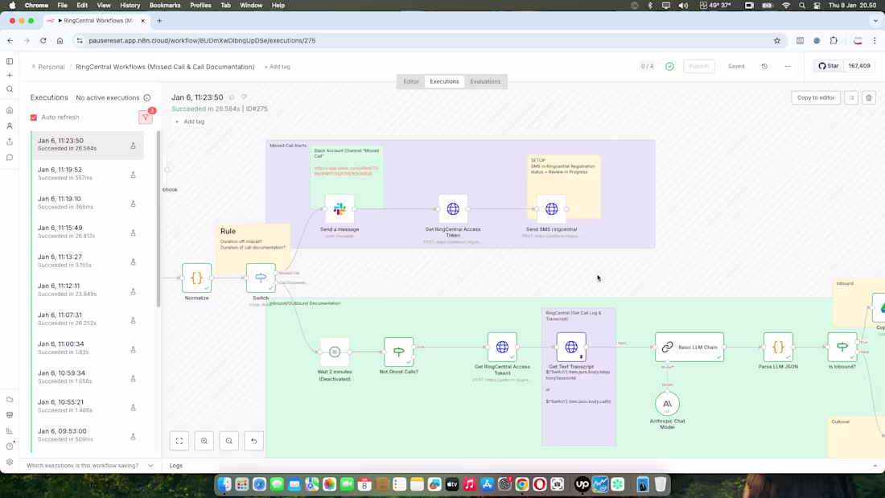
Task: Click the GitHub Star button
Action: (x=829, y=66)
